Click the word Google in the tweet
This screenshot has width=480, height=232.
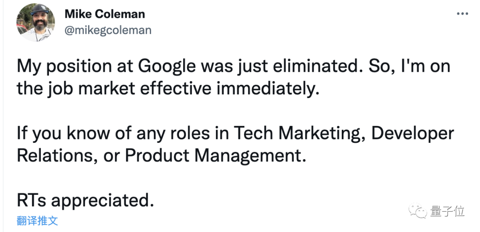[x=167, y=67]
